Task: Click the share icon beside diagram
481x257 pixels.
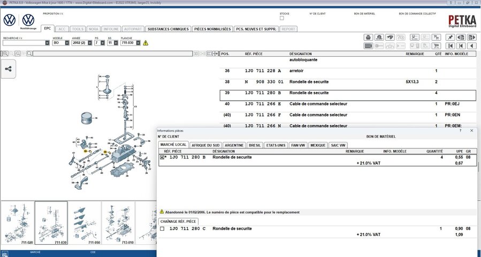Action: (x=8, y=69)
